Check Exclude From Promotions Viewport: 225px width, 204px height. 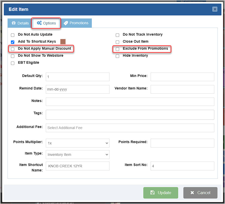117,49
